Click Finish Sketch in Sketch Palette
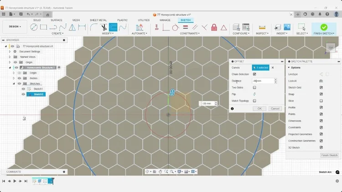This screenshot has width=342, height=192. [x=329, y=155]
